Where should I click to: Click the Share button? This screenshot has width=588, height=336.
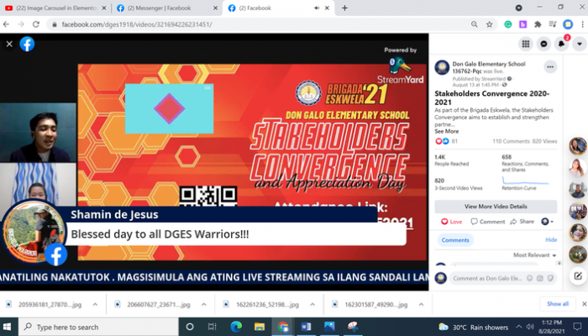coord(522,222)
